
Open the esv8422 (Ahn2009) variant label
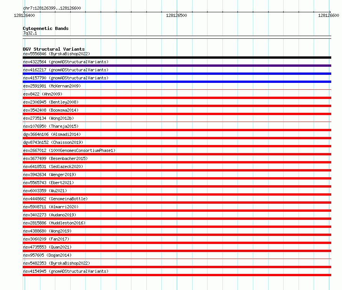(43, 94)
